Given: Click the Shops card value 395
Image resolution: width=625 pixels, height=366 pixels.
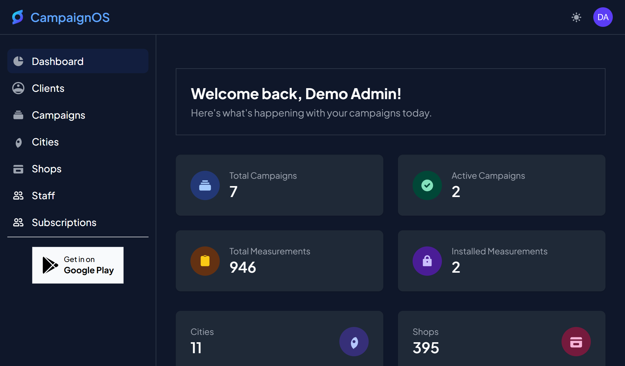Looking at the screenshot, I should [426, 348].
